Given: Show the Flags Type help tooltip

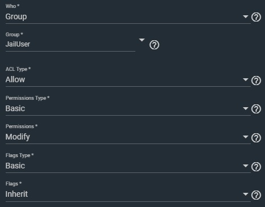Looking at the screenshot, I should click(x=256, y=167).
